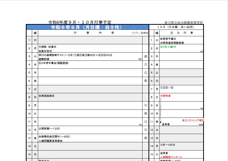Click the school name 香川県立坂出商業高等学校
The image size is (228, 161).
point(184,22)
